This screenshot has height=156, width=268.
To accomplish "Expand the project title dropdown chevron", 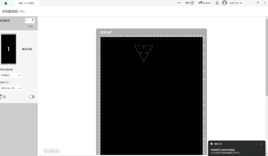I will (23, 11).
